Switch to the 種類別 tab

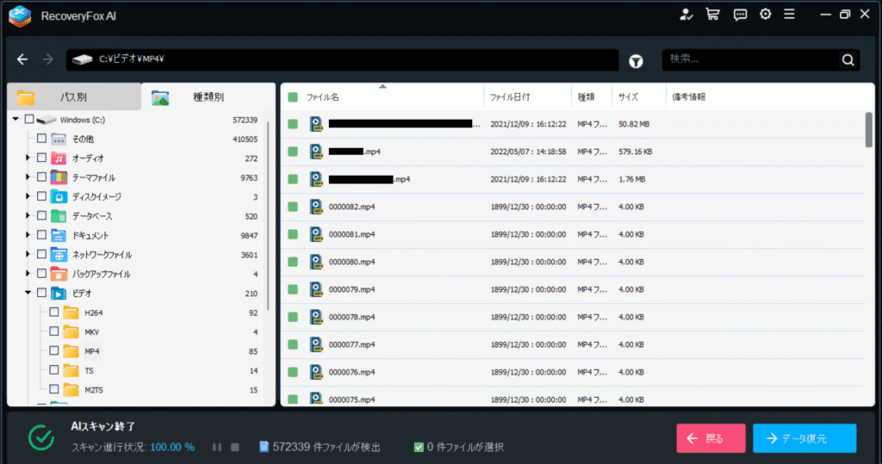(208, 96)
